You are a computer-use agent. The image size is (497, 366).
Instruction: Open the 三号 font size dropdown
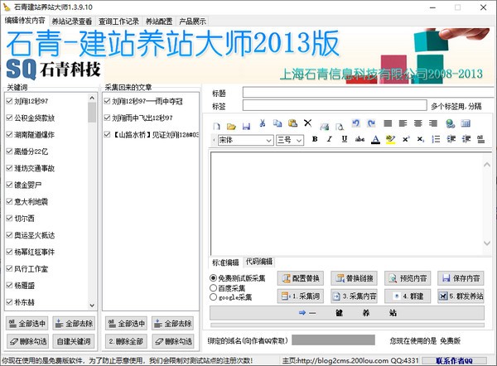click(x=299, y=140)
